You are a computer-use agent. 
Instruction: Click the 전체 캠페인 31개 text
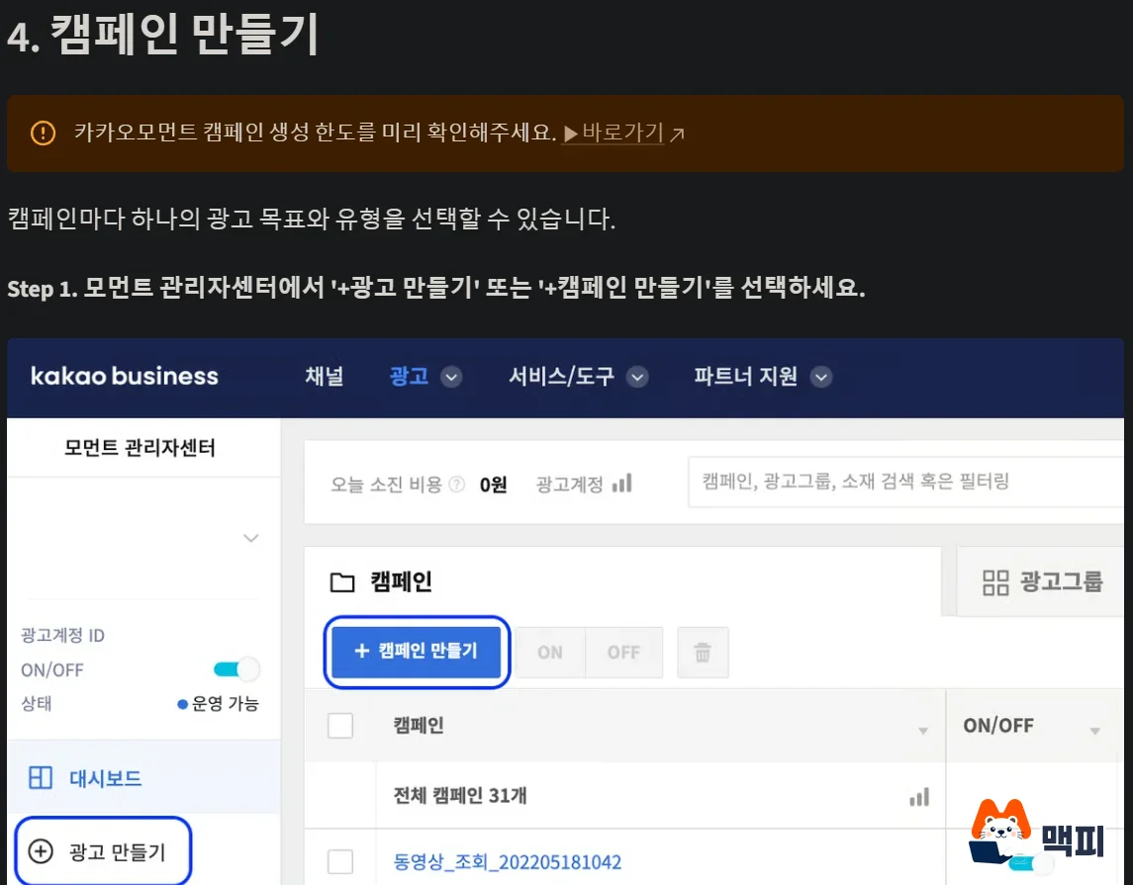460,795
